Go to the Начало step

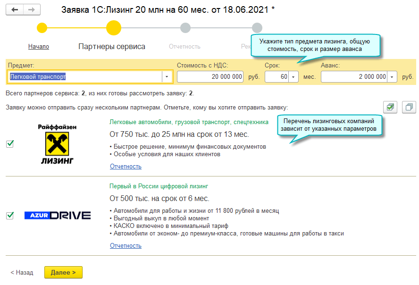click(39, 47)
